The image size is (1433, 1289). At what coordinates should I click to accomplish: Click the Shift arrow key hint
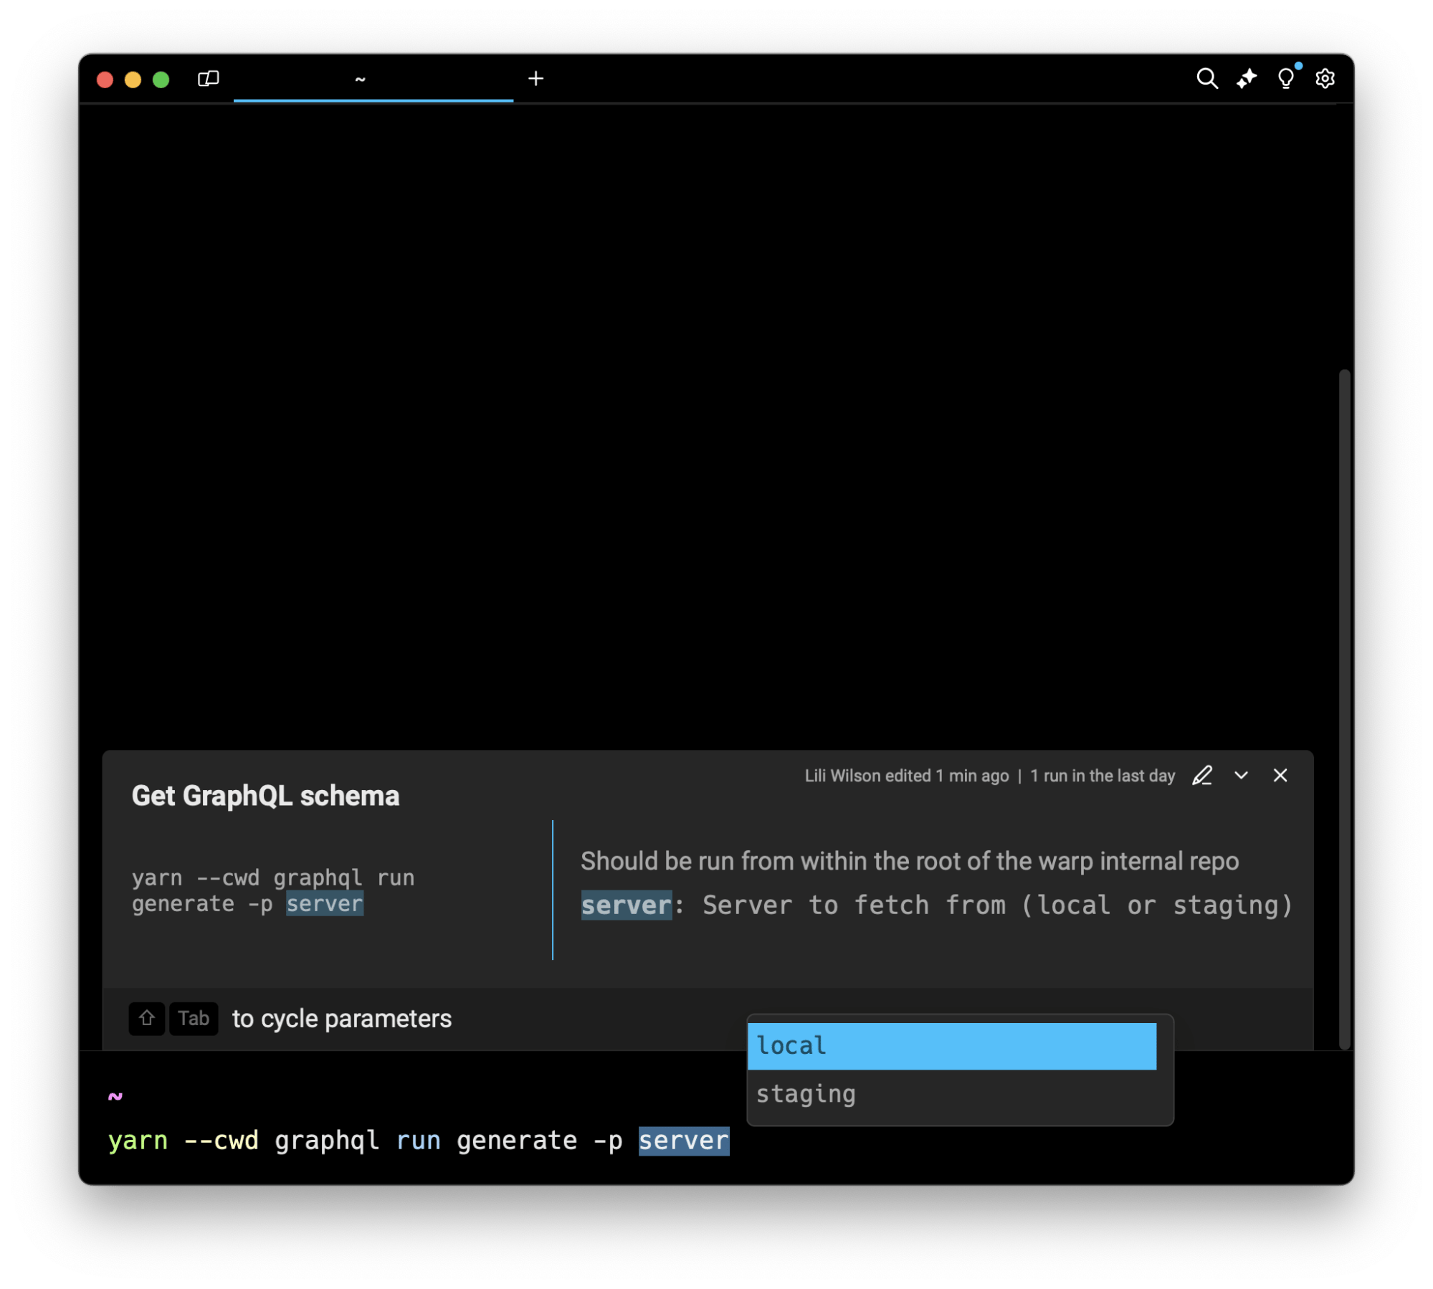(x=147, y=1019)
